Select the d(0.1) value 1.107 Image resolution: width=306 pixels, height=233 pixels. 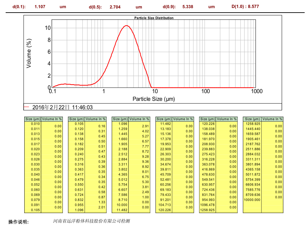point(40,7)
